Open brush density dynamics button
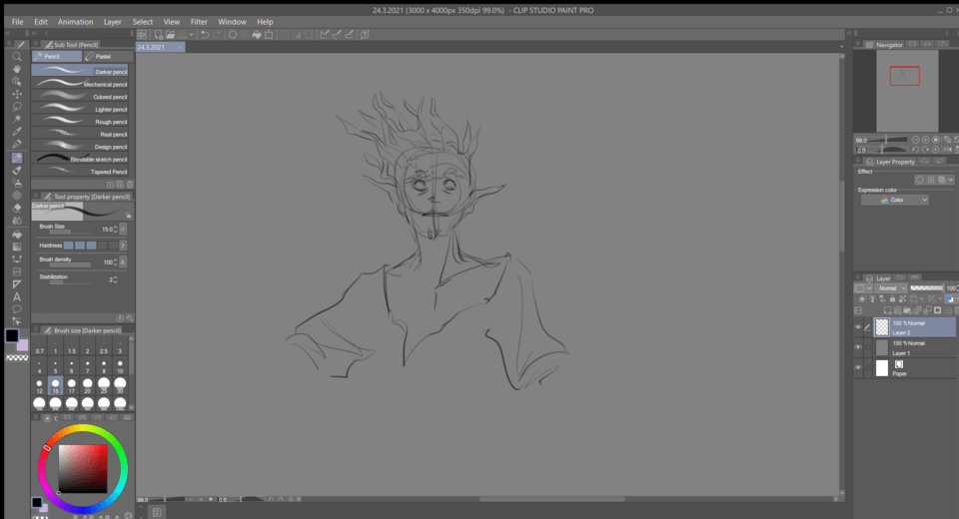Image resolution: width=959 pixels, height=519 pixels. [123, 261]
